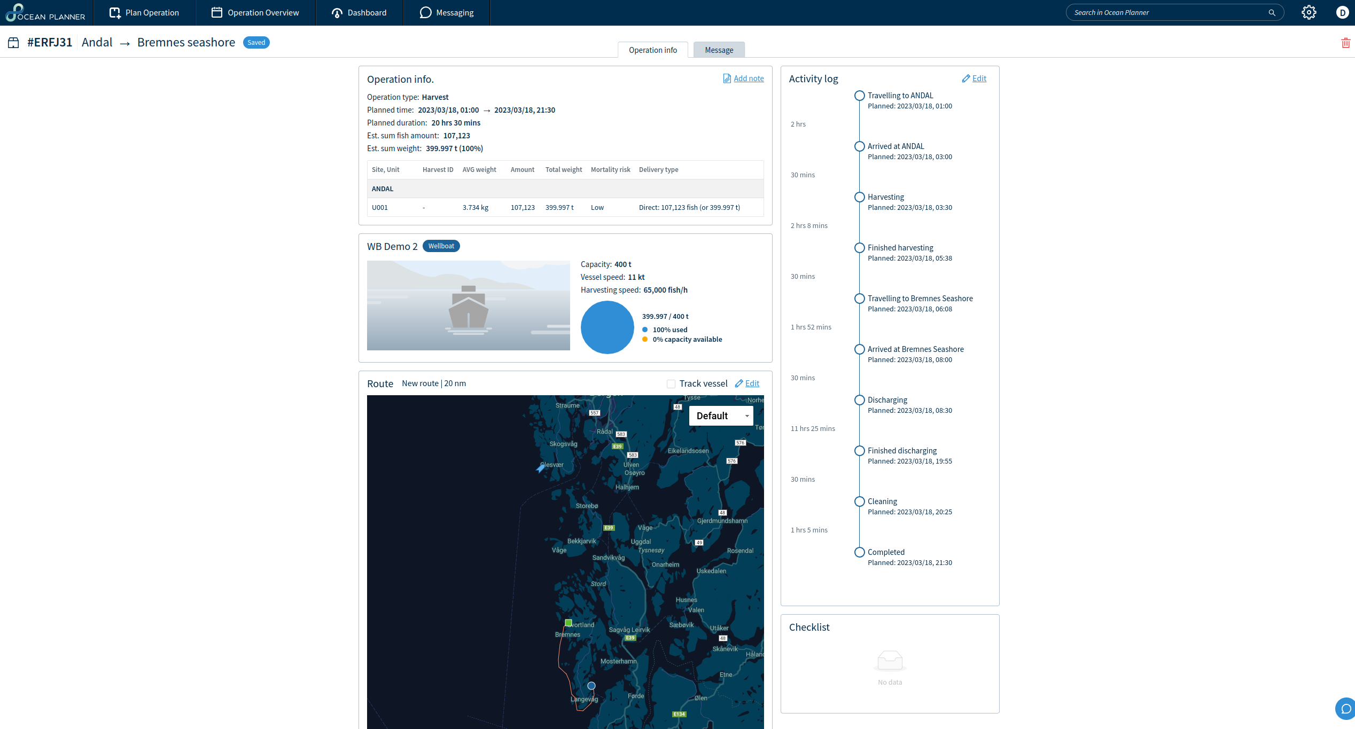Click Edit link in Route panel
Image resolution: width=1355 pixels, height=729 pixels.
[x=752, y=383]
